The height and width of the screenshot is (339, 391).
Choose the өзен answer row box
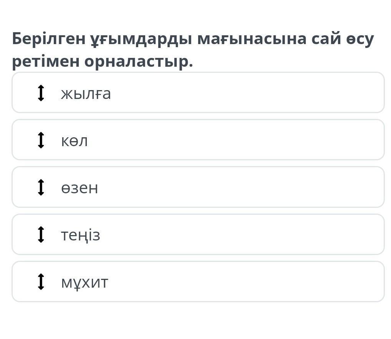tap(230, 187)
